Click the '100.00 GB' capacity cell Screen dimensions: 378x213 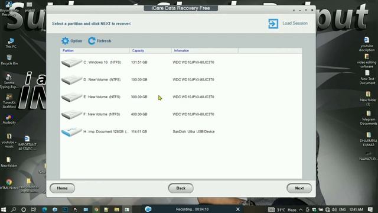[x=139, y=80]
